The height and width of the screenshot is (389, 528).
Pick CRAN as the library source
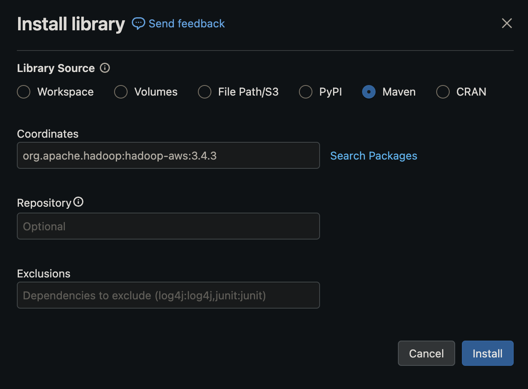[443, 91]
